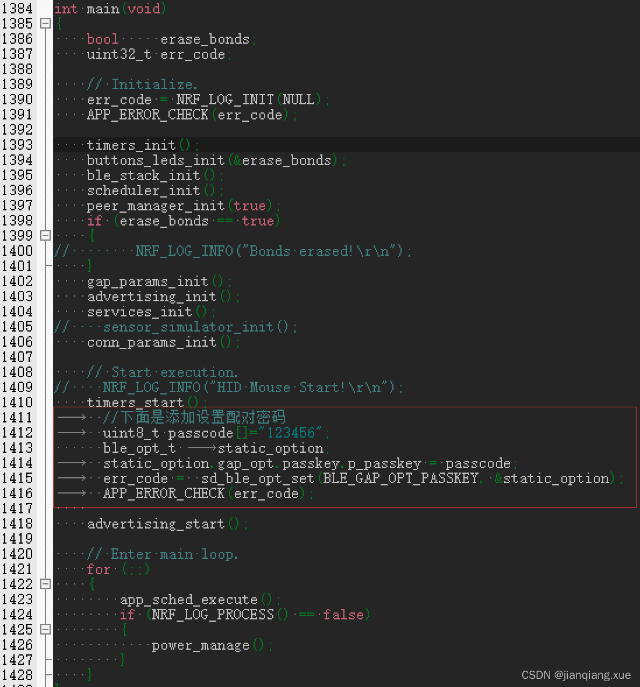
Task: Click line number 1418 in the gutter
Action: click(17, 524)
